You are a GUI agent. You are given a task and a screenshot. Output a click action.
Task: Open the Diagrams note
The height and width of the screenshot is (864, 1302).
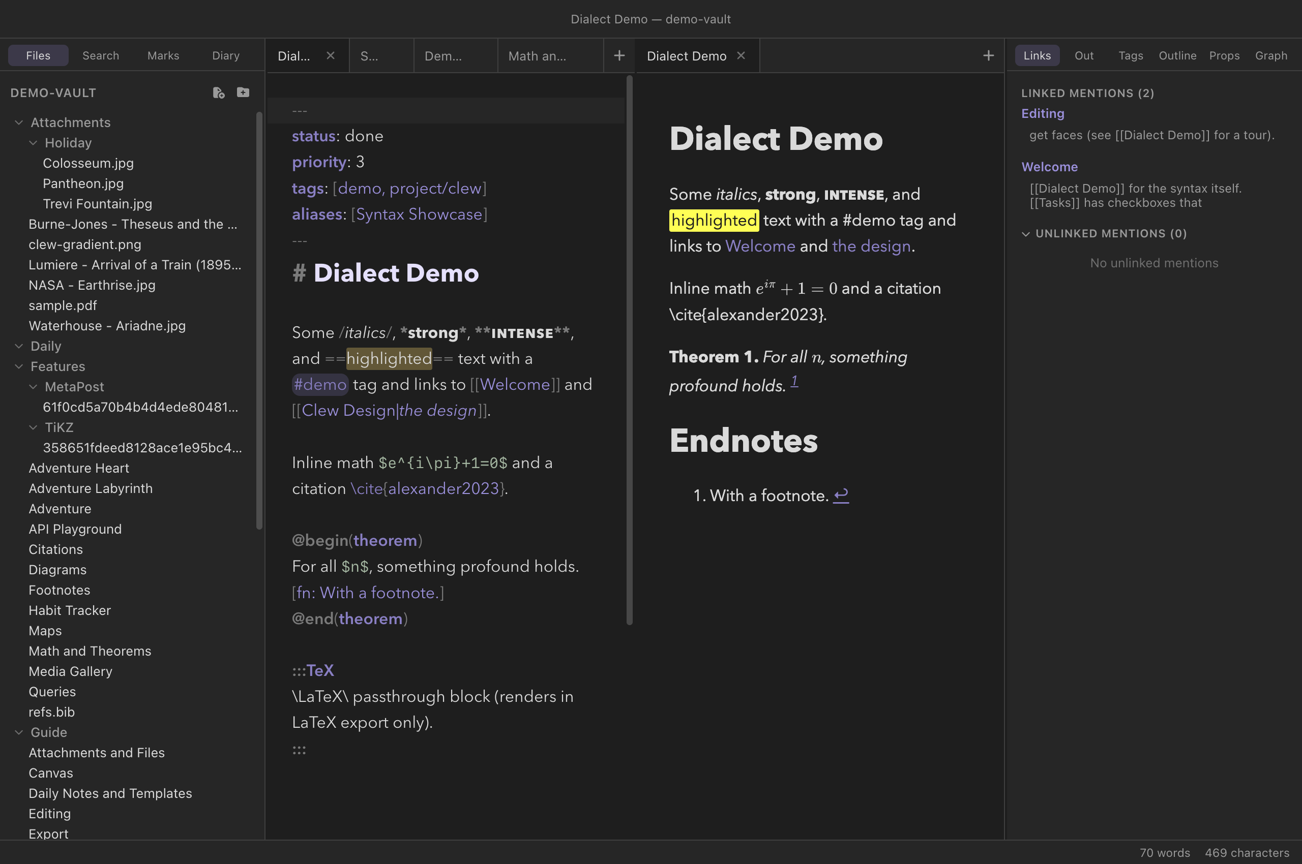(x=57, y=570)
